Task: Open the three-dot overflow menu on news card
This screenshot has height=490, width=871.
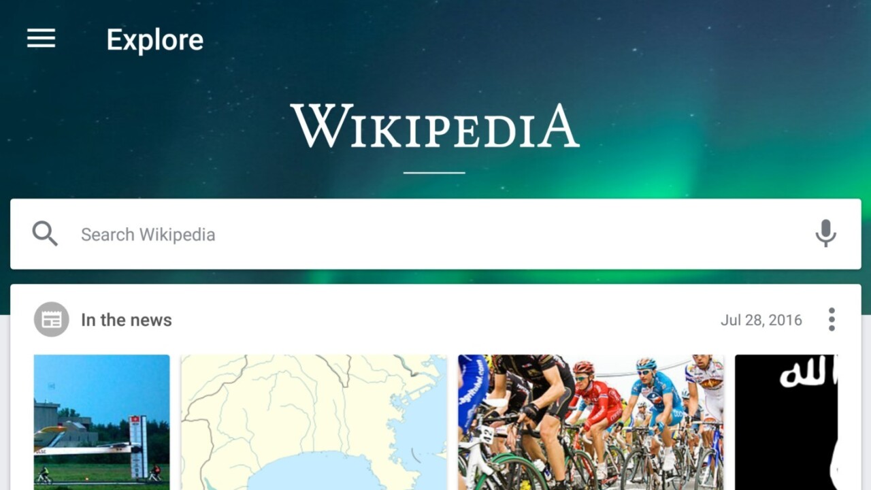Action: pyautogui.click(x=831, y=319)
